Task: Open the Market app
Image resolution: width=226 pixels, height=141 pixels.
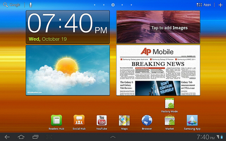Action: coord(169,121)
